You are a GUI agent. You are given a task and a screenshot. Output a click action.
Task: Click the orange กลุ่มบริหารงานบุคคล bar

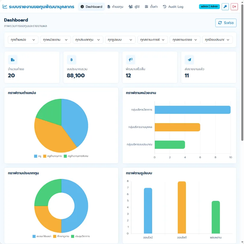coord(177,127)
